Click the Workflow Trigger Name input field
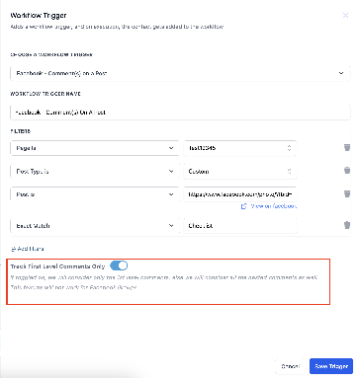This screenshot has width=359, height=378. (x=180, y=113)
